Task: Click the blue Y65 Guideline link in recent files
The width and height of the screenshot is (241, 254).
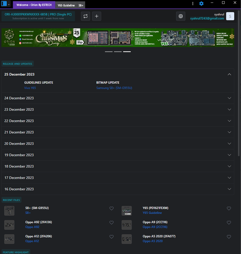Action: pos(152,213)
